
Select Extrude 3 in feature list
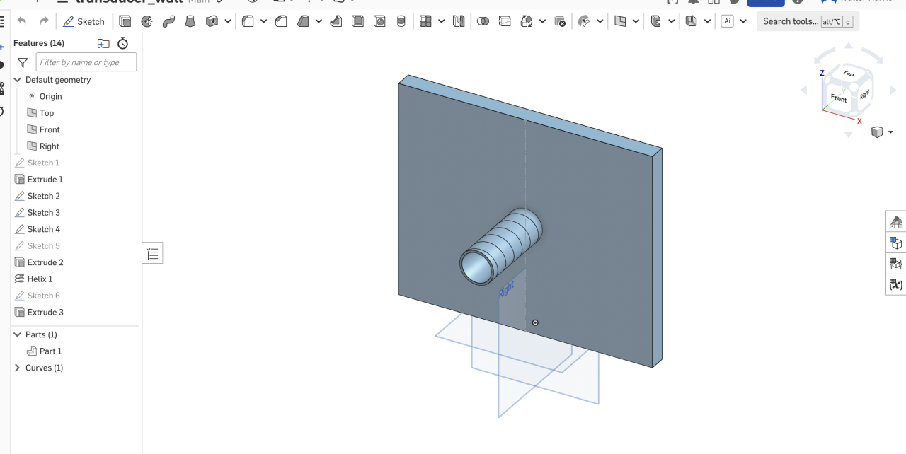coord(45,313)
